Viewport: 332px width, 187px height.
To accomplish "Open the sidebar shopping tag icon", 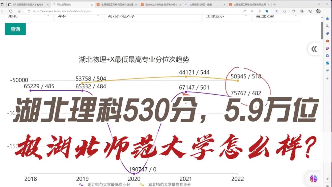I will [327, 34].
